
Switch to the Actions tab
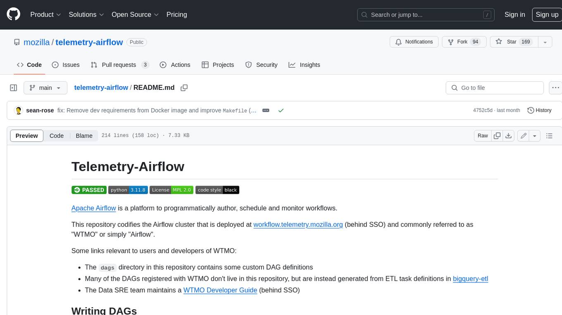[175, 65]
